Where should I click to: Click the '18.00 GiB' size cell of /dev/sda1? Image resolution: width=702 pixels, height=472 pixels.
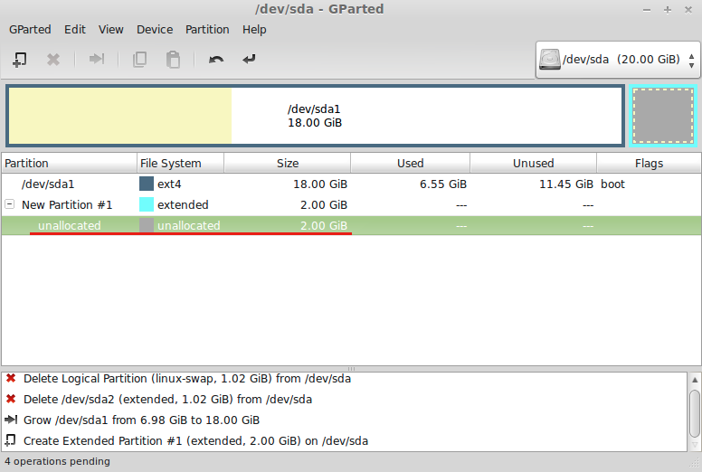(320, 184)
